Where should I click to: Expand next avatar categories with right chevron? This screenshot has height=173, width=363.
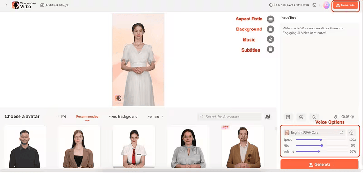click(162, 117)
